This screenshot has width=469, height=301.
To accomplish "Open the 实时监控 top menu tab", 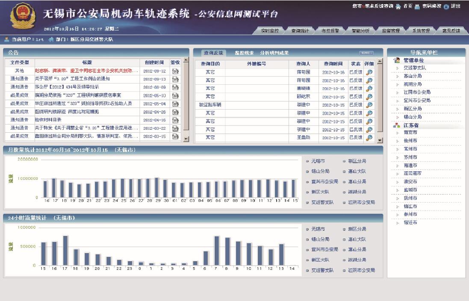I will click(x=270, y=31).
